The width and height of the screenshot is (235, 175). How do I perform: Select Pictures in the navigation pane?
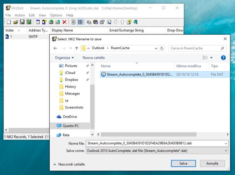[71, 66]
